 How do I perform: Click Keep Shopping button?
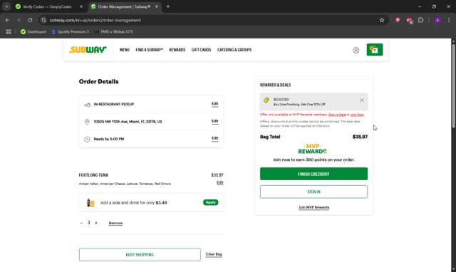pyautogui.click(x=140, y=255)
